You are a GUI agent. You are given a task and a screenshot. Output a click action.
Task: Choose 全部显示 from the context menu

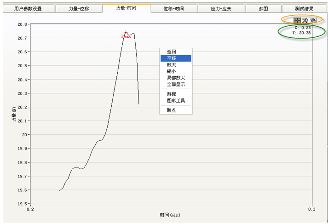(175, 84)
